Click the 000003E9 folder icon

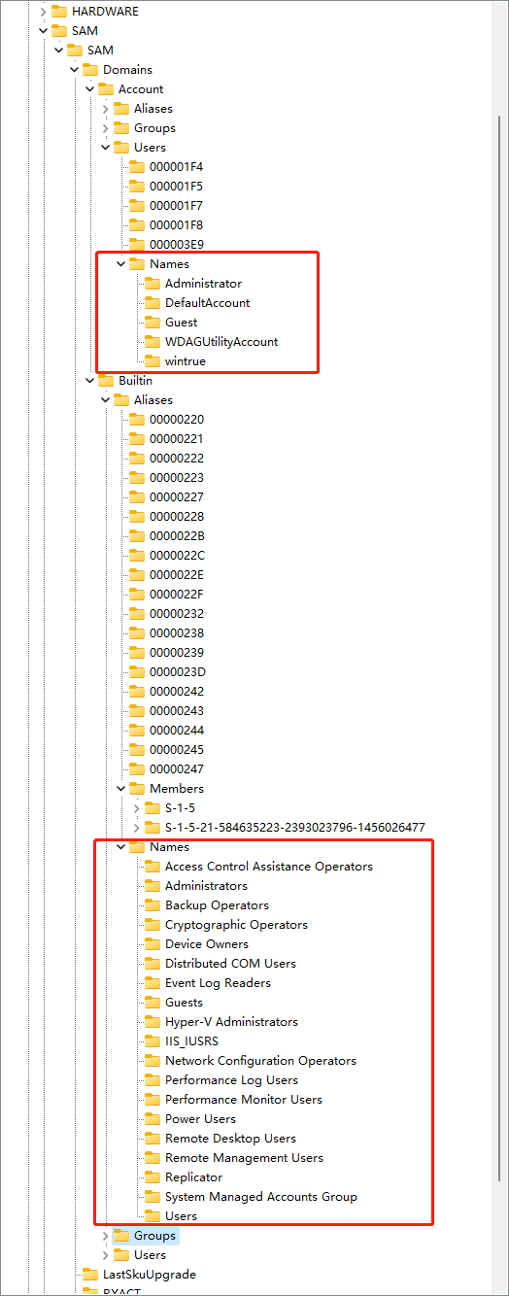point(137,245)
